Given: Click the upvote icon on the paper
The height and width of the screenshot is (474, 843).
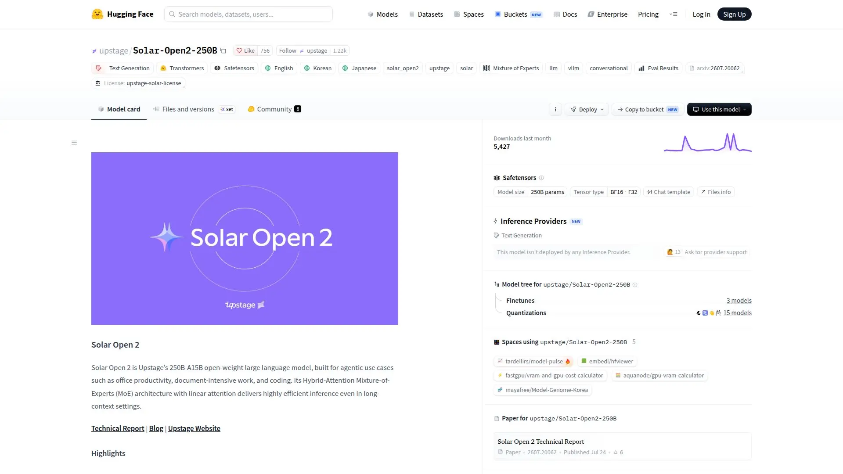Looking at the screenshot, I should pos(616,452).
